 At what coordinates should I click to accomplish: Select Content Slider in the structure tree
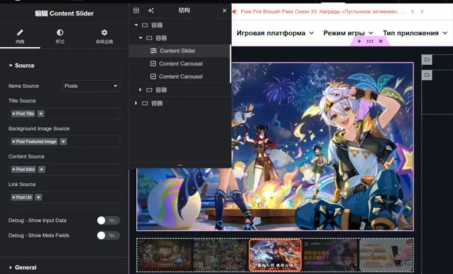coord(179,51)
